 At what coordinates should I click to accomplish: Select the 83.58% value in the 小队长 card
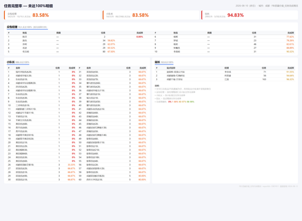[140, 15]
